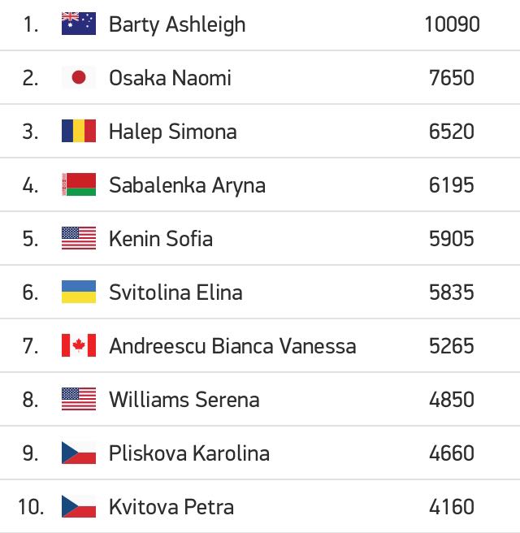
Task: Select the Romanian flag by Halep Simona
Action: tap(79, 131)
